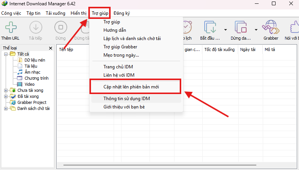This screenshot has width=299, height=170.
Task: Select the Chương trình window icon
Action: pos(20,78)
